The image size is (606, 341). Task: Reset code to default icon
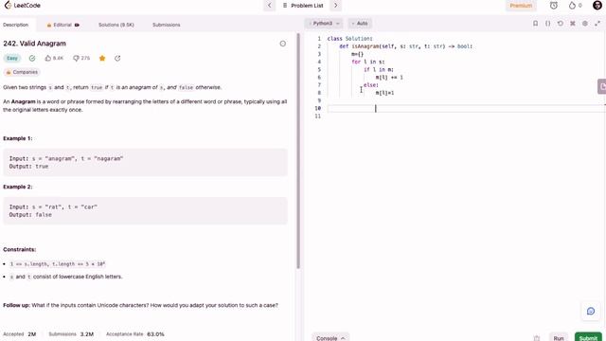click(x=560, y=24)
